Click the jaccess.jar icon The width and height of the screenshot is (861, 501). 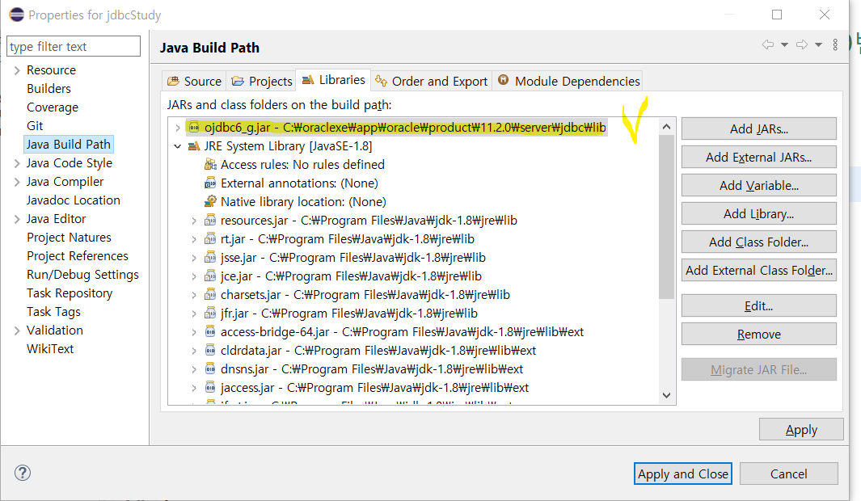tap(210, 387)
